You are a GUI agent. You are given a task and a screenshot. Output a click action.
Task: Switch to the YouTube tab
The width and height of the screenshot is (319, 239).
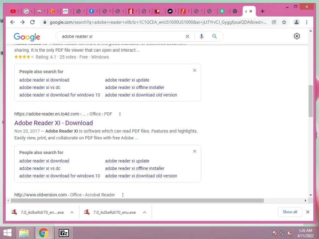[13, 11]
